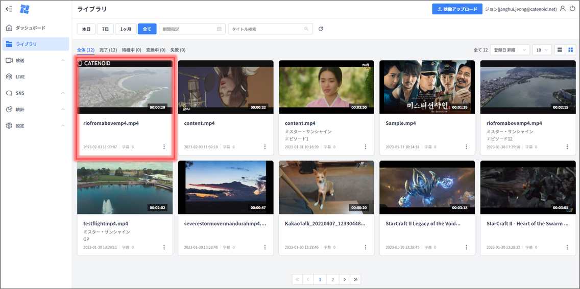Click the 映像アップロード button
The image size is (580, 289).
coord(457,9)
